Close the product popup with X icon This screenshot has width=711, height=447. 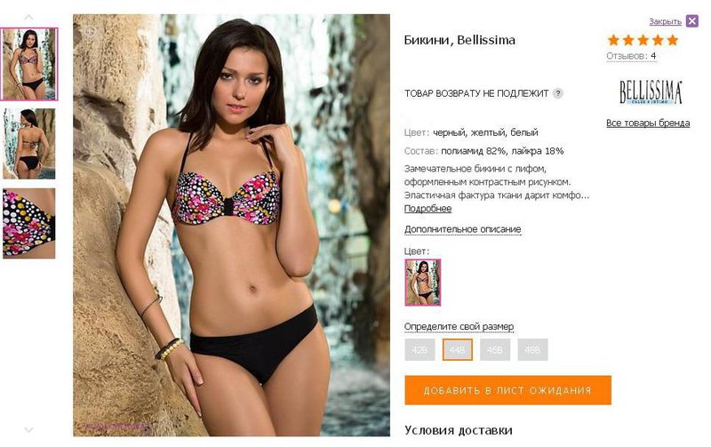tap(692, 21)
